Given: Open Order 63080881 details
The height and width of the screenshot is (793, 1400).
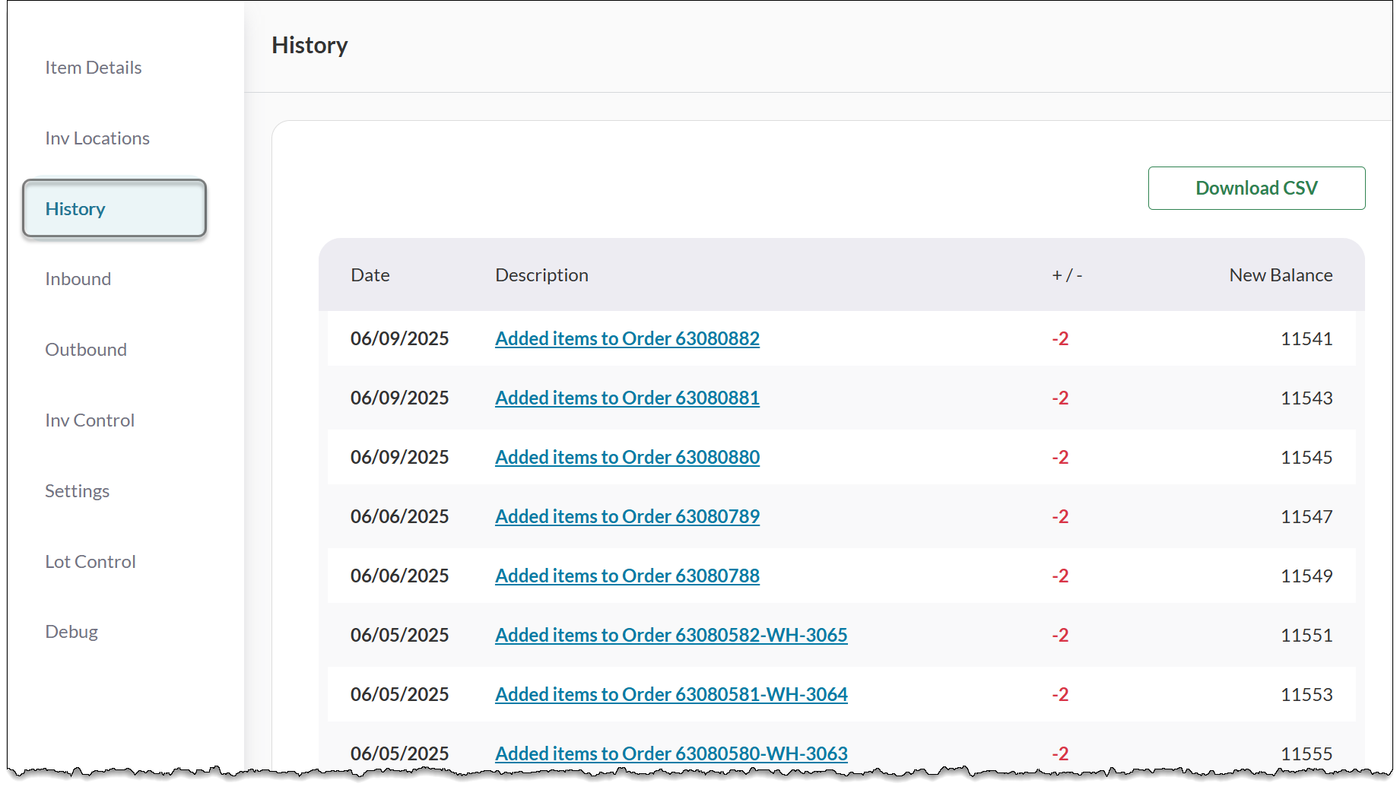Looking at the screenshot, I should (627, 398).
